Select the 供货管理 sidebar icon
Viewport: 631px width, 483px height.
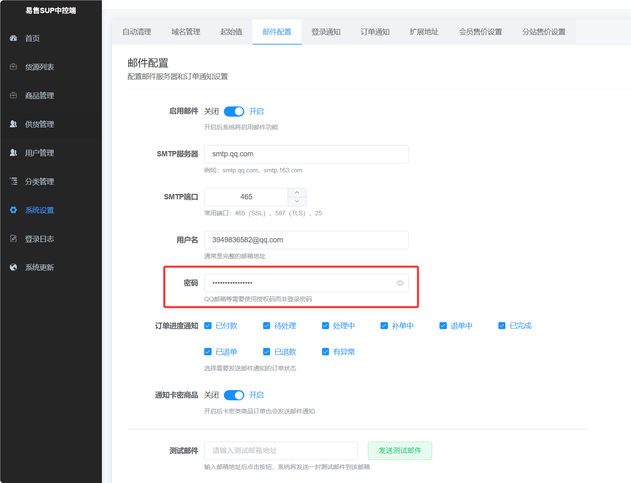(14, 124)
